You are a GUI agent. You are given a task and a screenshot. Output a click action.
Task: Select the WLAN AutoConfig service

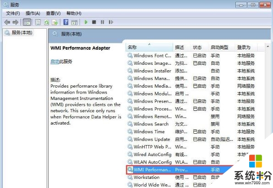[x=183, y=162]
